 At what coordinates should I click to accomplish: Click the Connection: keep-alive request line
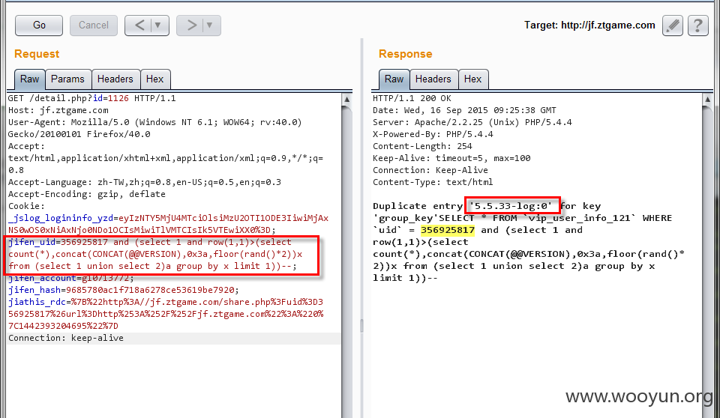(66, 338)
